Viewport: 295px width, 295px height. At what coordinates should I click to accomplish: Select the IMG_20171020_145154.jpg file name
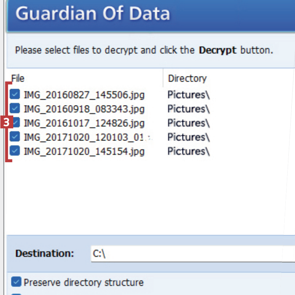[x=84, y=151]
